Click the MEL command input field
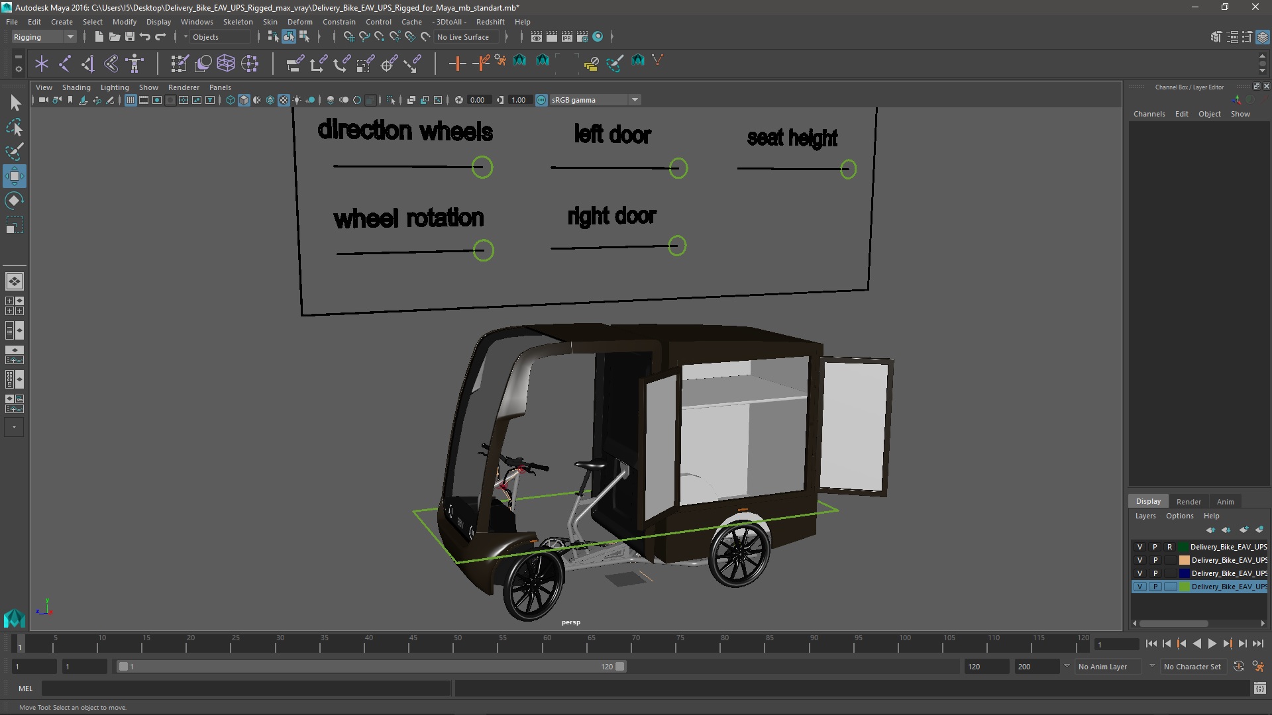 pos(245,689)
